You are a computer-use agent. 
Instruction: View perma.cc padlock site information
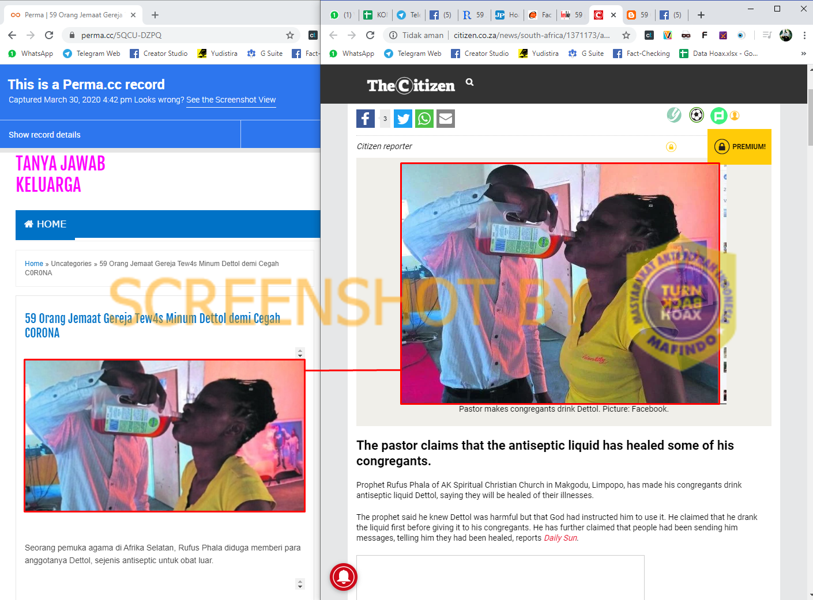pyautogui.click(x=72, y=35)
